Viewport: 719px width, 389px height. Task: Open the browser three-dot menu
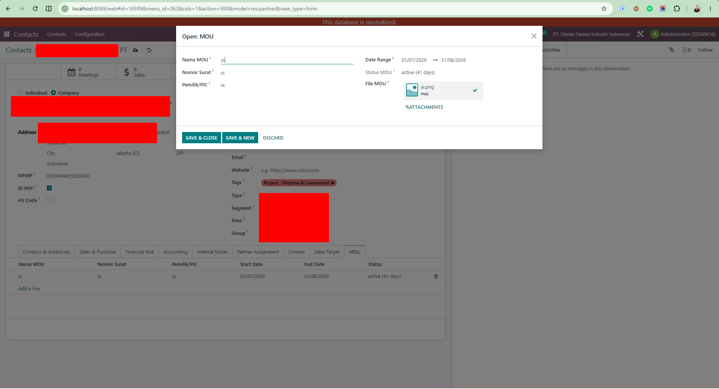click(710, 9)
